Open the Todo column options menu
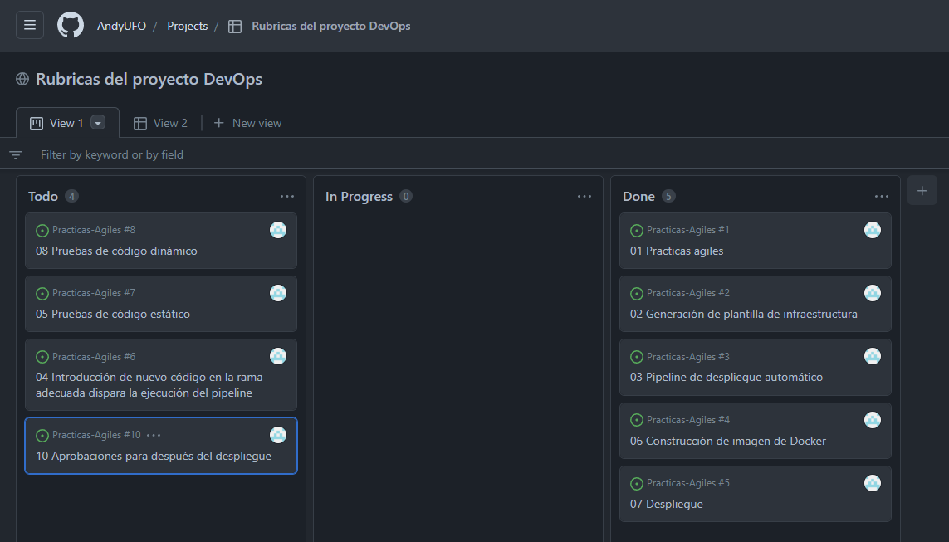 click(287, 196)
